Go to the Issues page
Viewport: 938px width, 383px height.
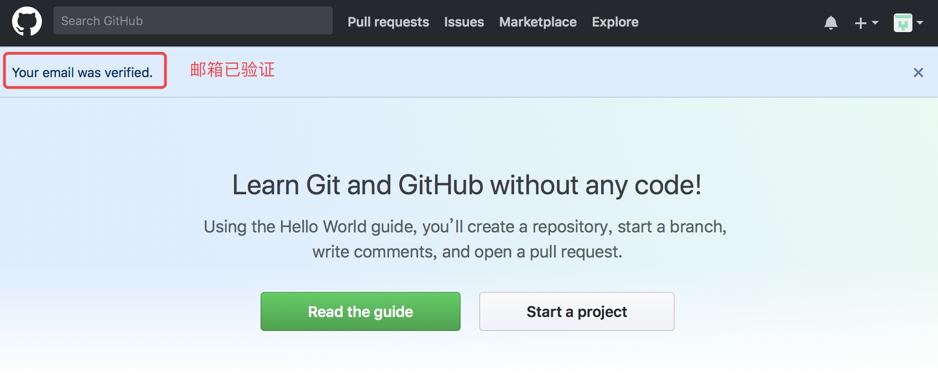[x=464, y=22]
